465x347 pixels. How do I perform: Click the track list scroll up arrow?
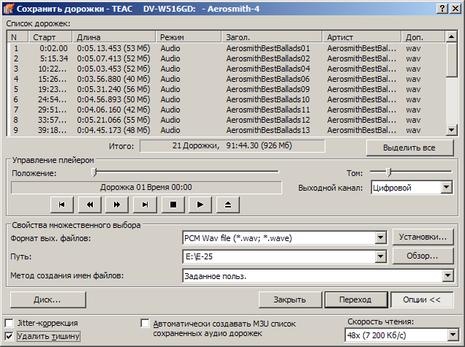(x=451, y=37)
